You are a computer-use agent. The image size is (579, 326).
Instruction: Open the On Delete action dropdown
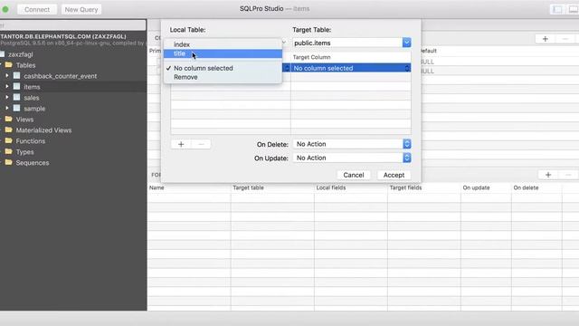352,144
